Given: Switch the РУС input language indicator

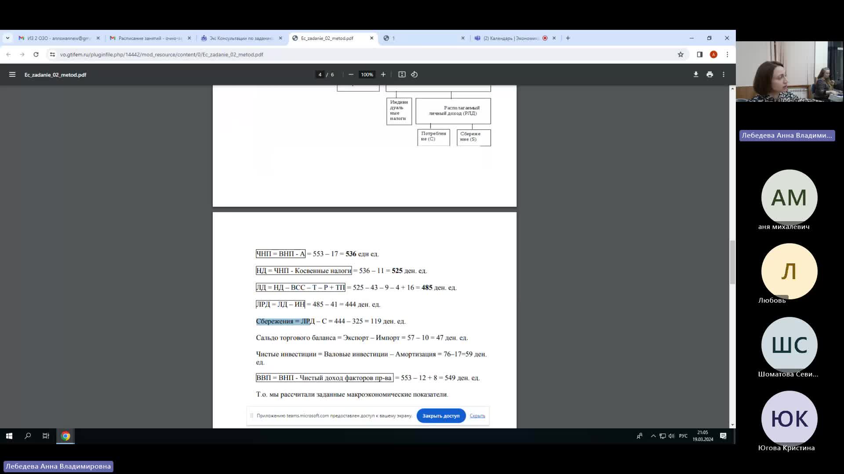Looking at the screenshot, I should coord(683,436).
